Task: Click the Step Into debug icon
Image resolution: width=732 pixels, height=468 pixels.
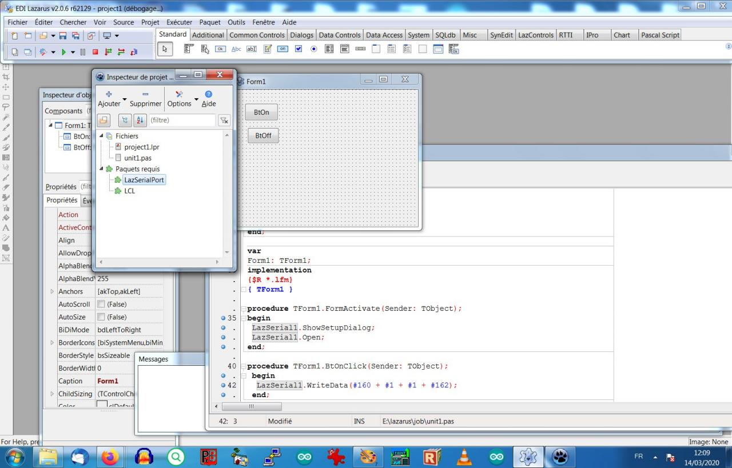Action: click(108, 52)
